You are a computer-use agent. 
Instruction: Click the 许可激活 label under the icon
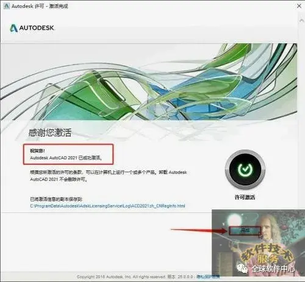(x=245, y=197)
